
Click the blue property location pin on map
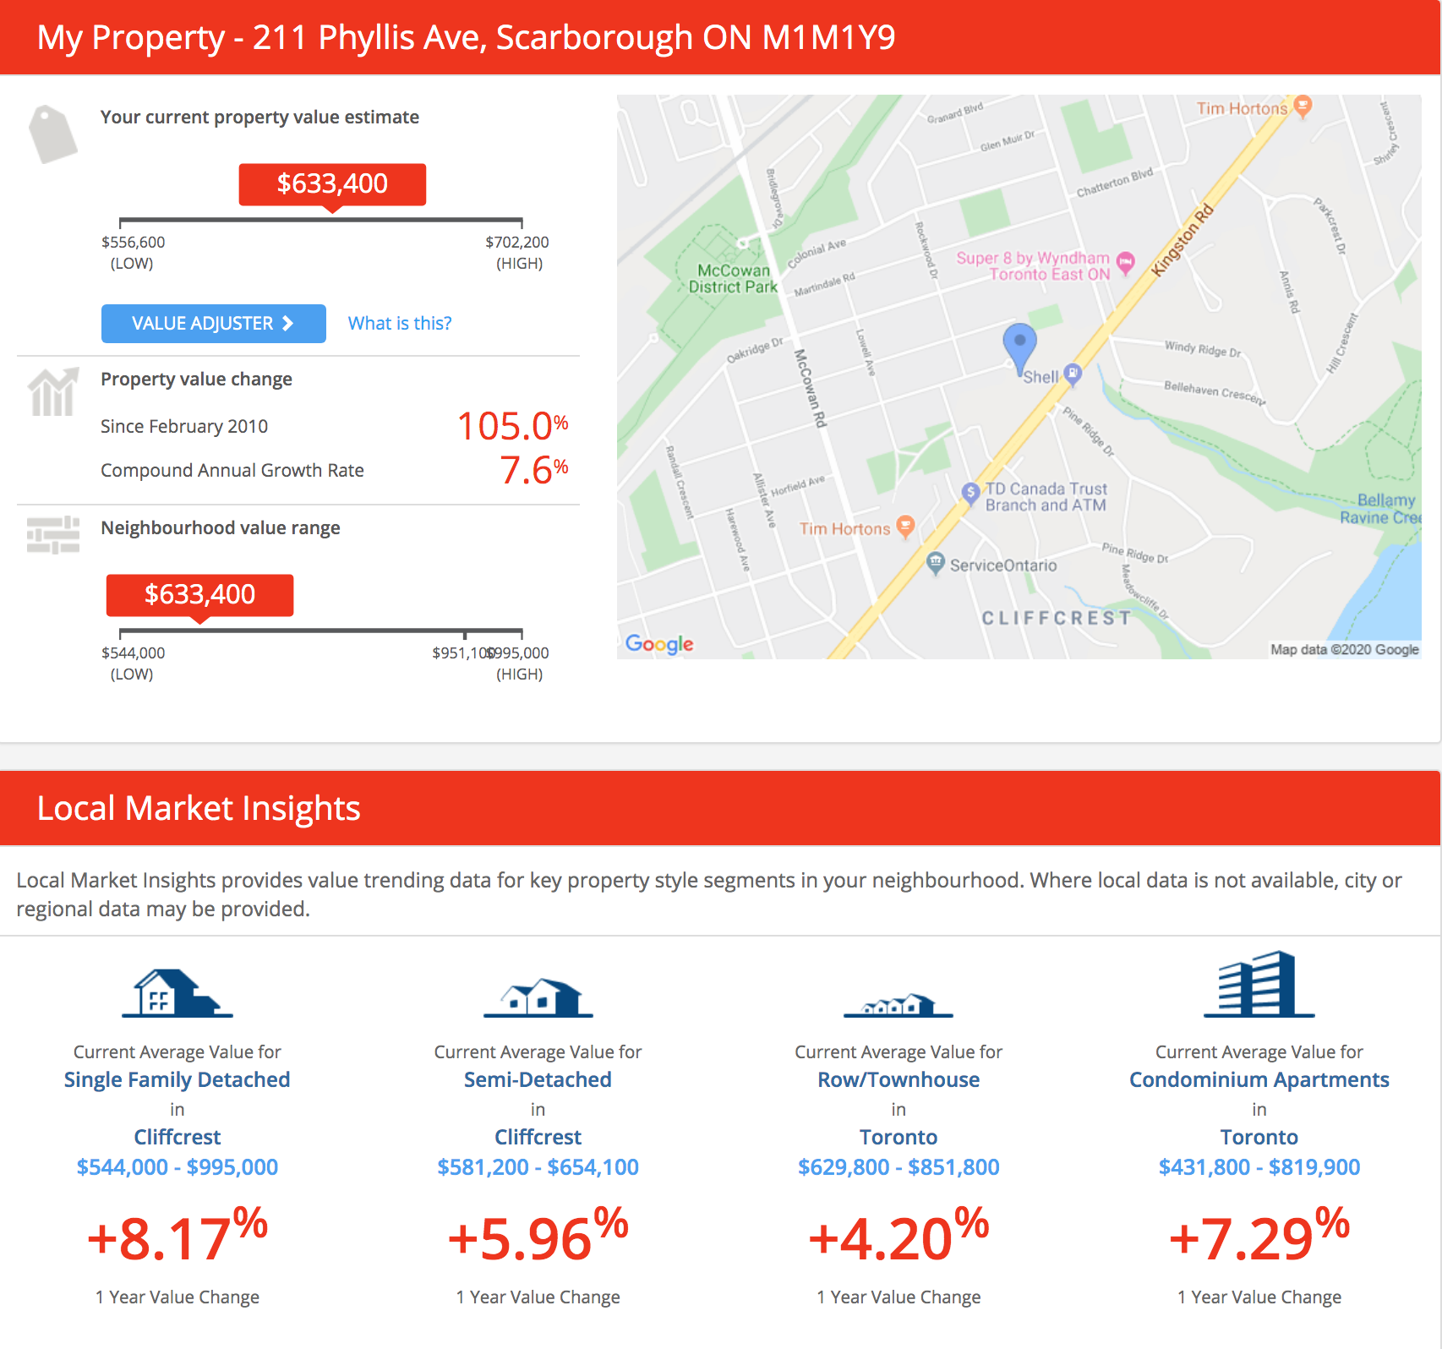pyautogui.click(x=1019, y=345)
